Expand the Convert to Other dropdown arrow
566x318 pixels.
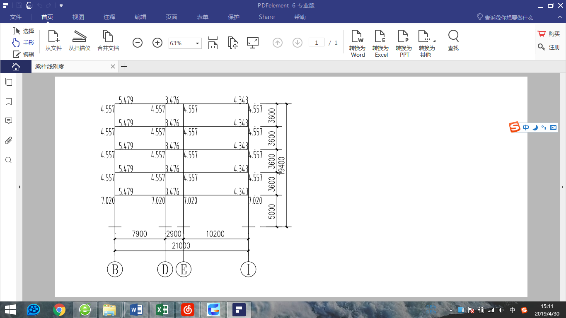coord(434,41)
